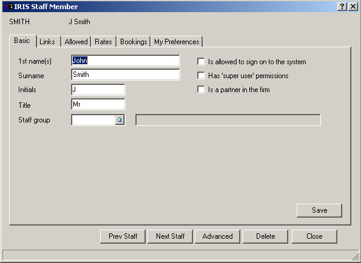The height and width of the screenshot is (263, 361).
Task: Advance to Next Staff record
Action: [x=170, y=236]
